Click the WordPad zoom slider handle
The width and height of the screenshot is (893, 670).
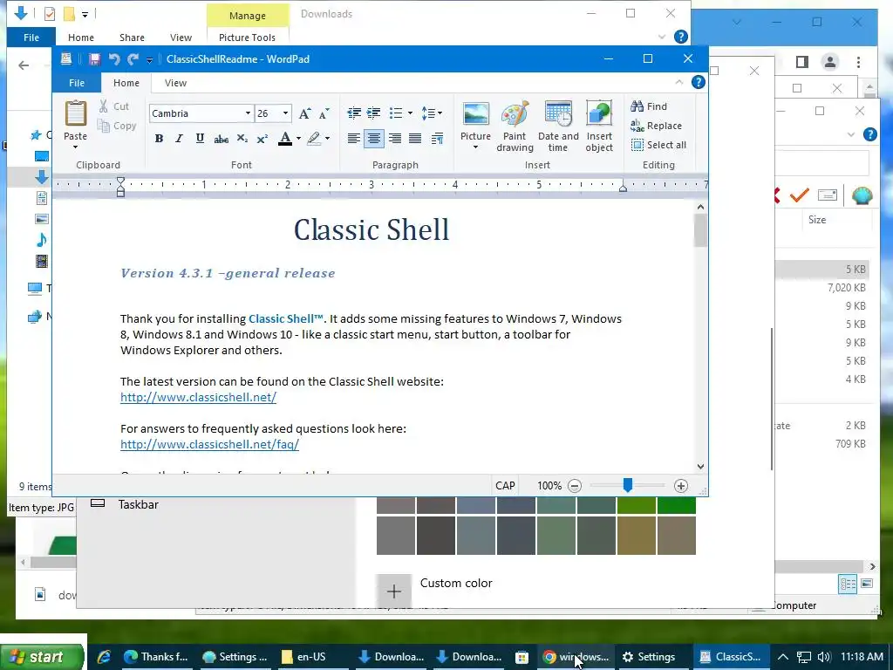pos(628,485)
